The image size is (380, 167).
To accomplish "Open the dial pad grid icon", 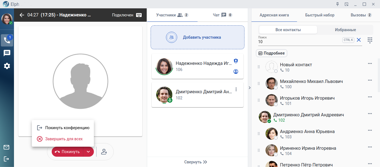I will pos(370,40).
